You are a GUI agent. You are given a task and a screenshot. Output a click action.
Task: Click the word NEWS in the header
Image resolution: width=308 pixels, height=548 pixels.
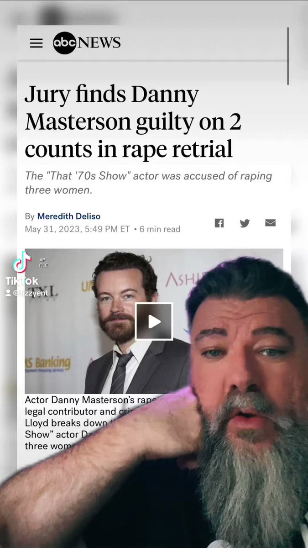[x=99, y=43]
